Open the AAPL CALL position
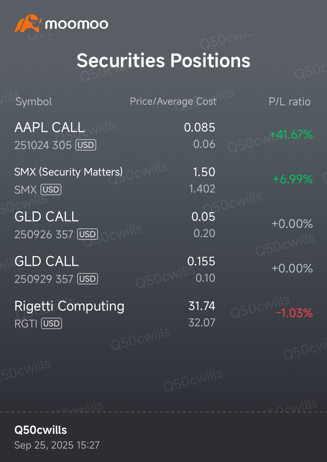327x462 pixels. click(50, 128)
